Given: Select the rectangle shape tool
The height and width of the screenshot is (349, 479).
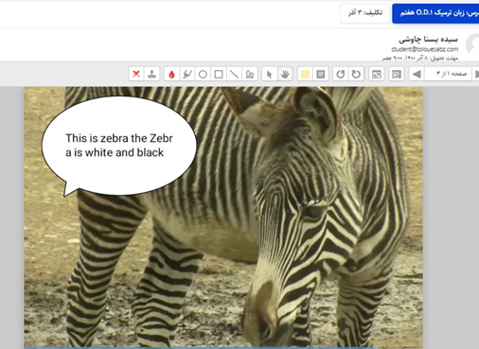Looking at the screenshot, I should [x=219, y=74].
